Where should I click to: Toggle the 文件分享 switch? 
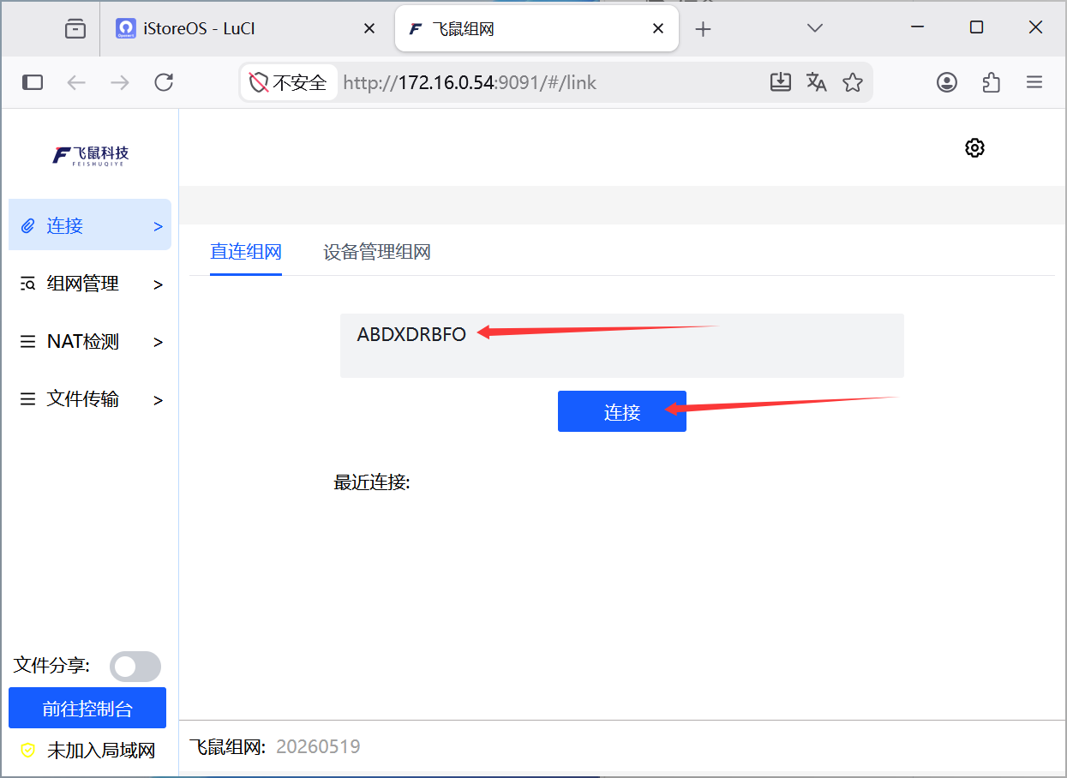pyautogui.click(x=135, y=667)
